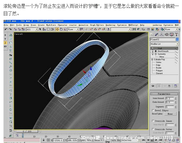Open the Hierarchy panel tab icon
The width and height of the screenshot is (182, 143).
(x=161, y=34)
